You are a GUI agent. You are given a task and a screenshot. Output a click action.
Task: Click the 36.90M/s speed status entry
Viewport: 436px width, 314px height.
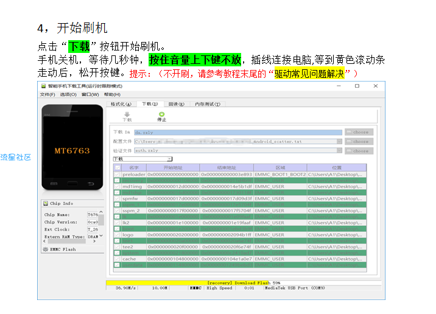click(125, 288)
